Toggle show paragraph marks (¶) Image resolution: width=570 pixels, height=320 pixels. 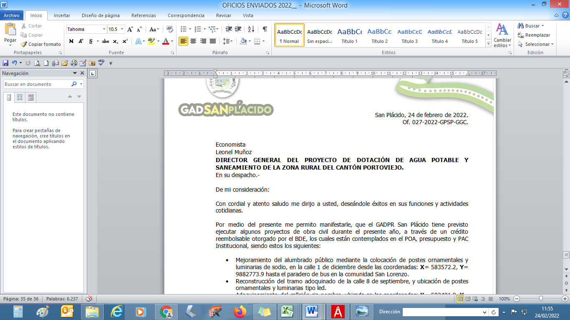click(265, 29)
